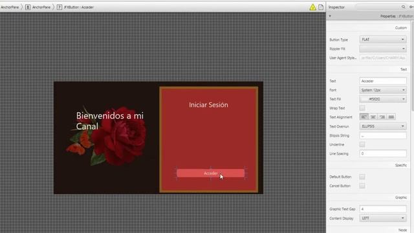Click the Specific section heading
414x233 pixels.
(401, 165)
